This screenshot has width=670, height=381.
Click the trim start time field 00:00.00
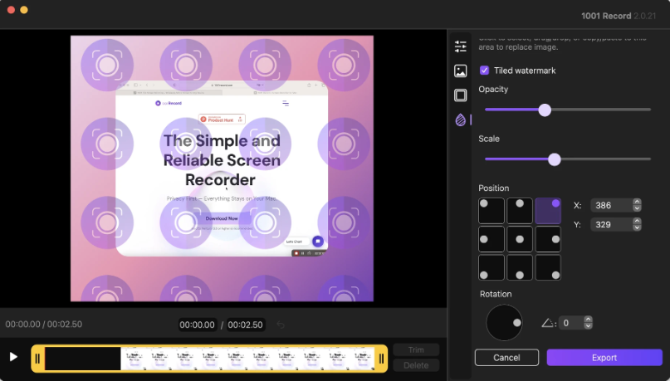197,325
